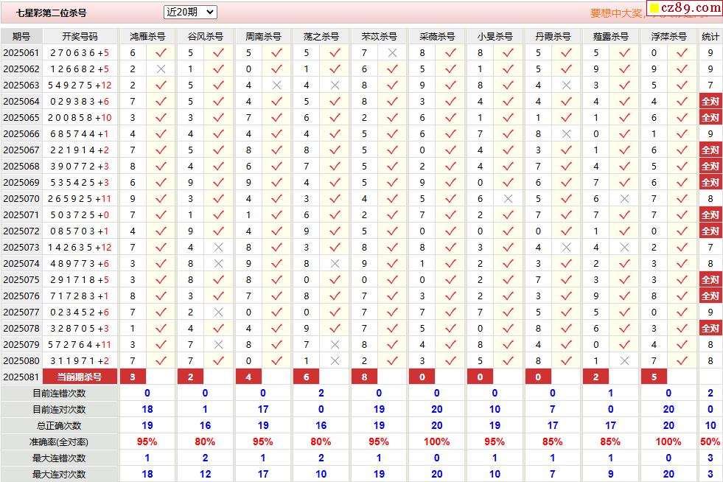Click the 要想中大奖 orange promo text

point(616,13)
